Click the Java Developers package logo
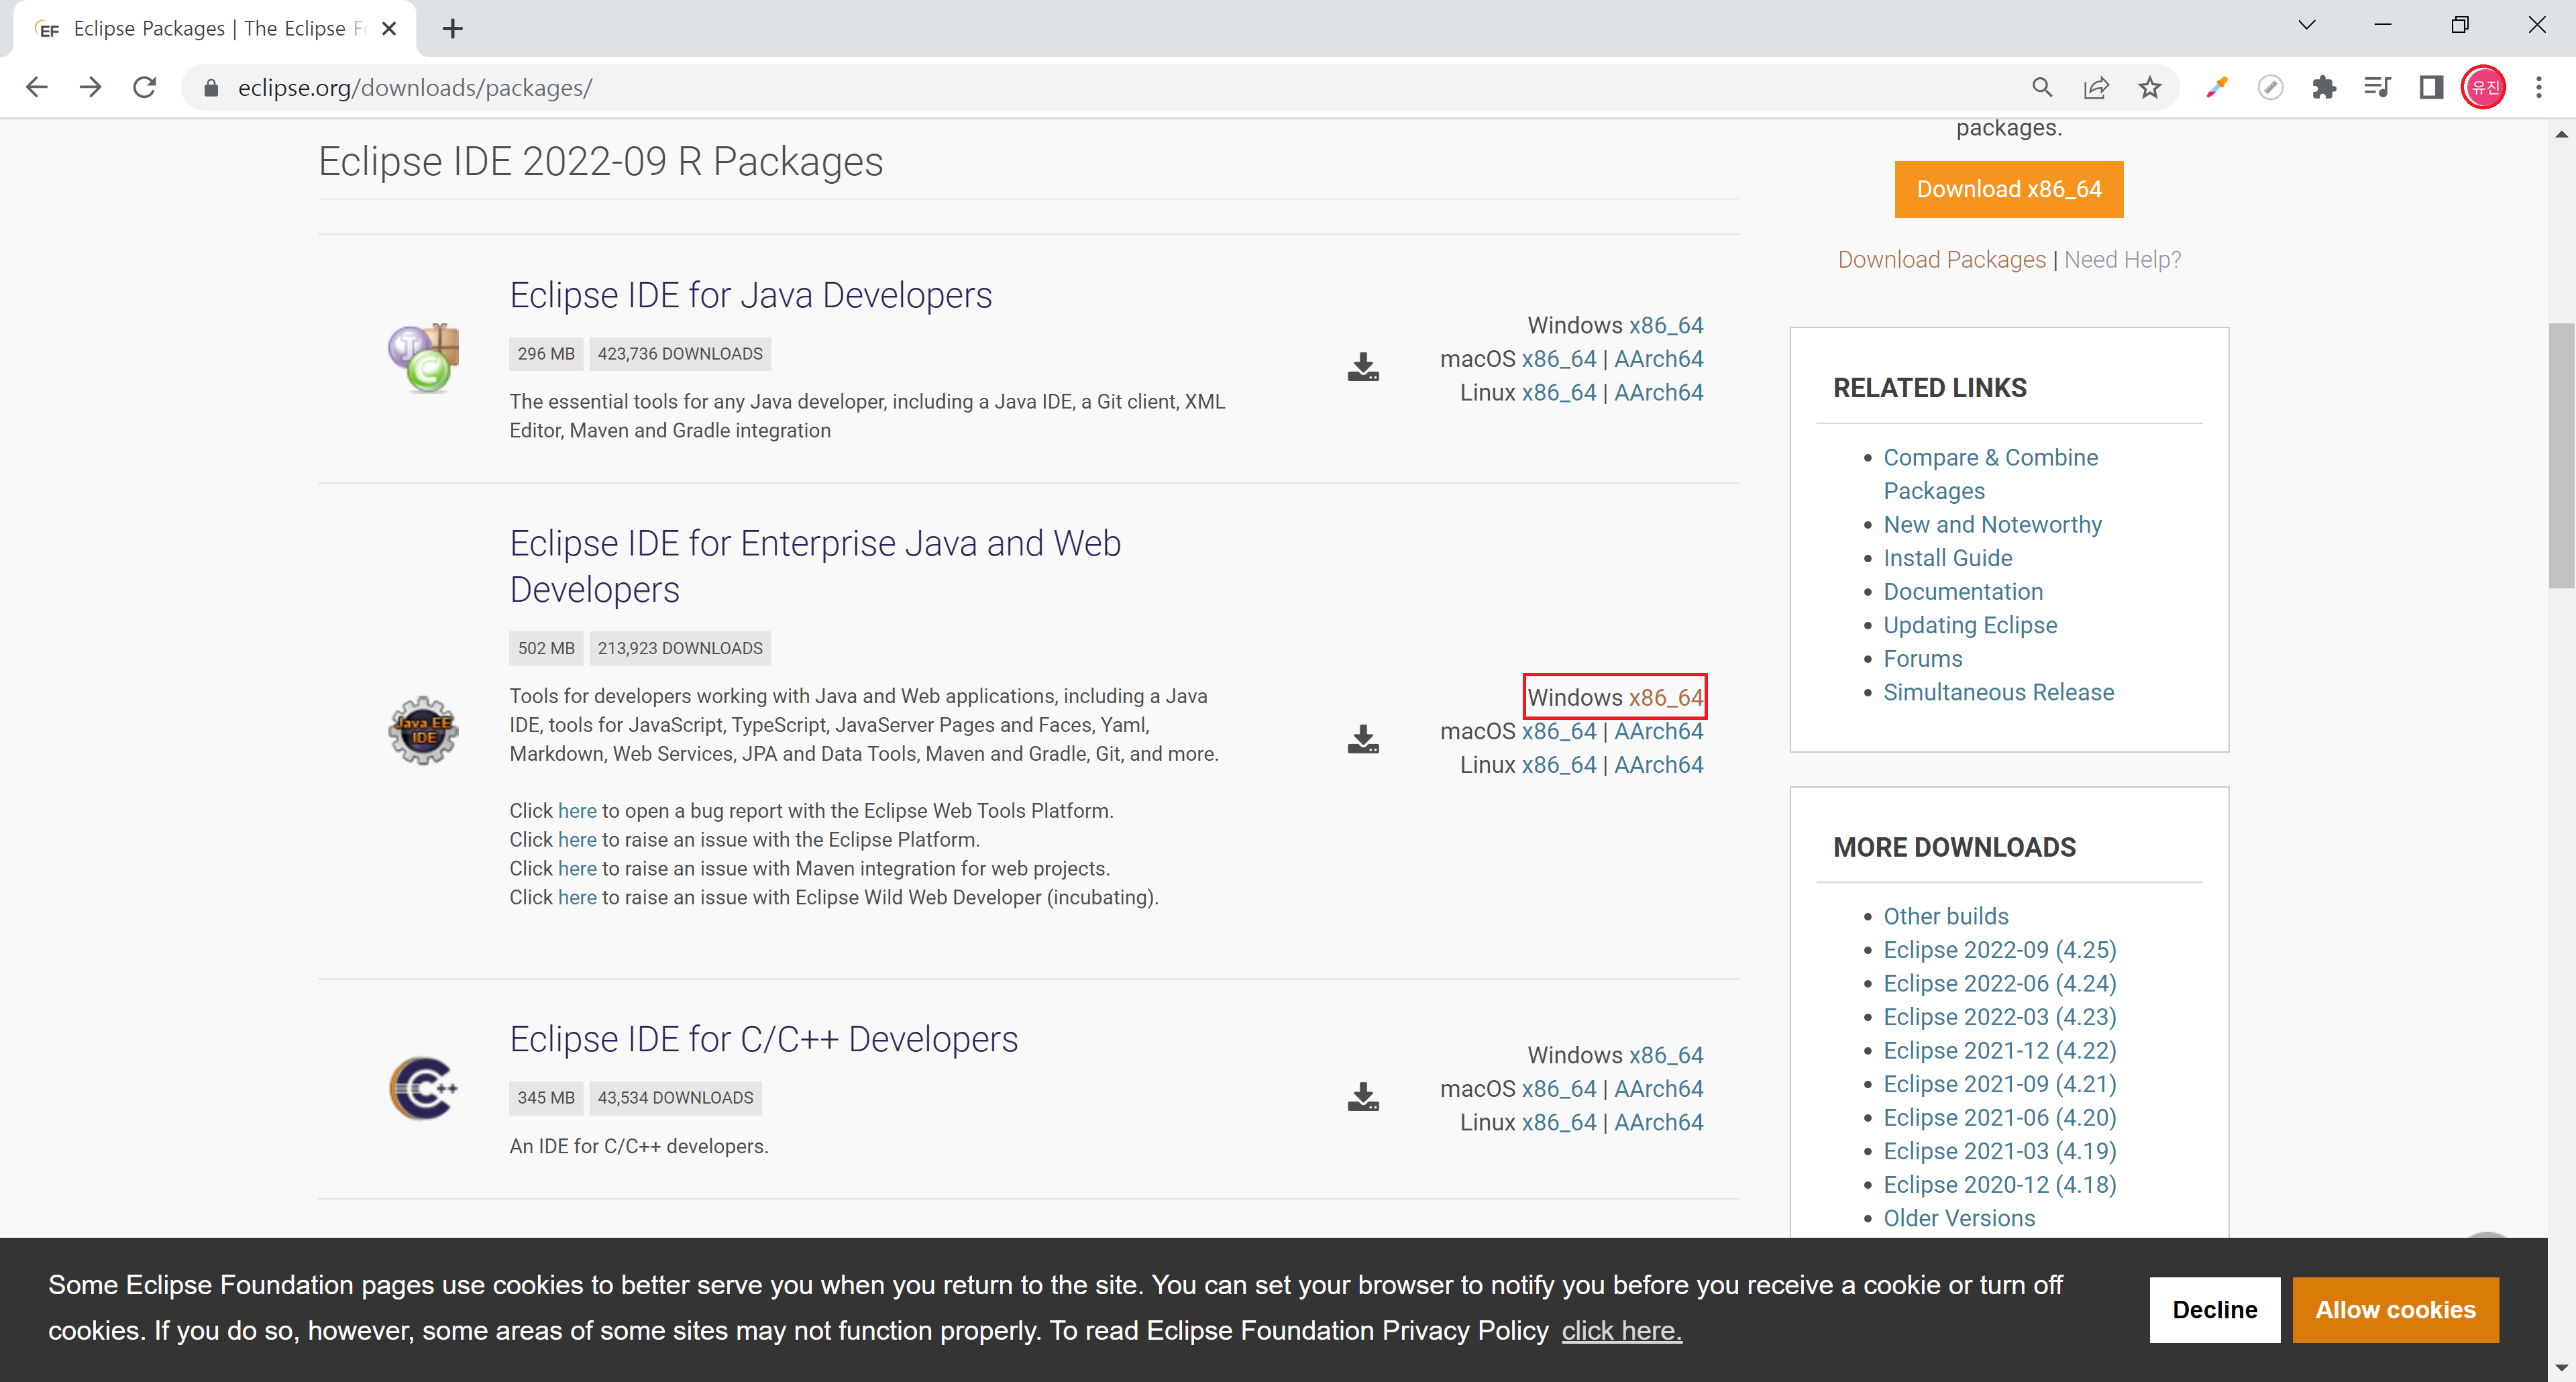Screen dimensions: 2576x1382 (424, 357)
